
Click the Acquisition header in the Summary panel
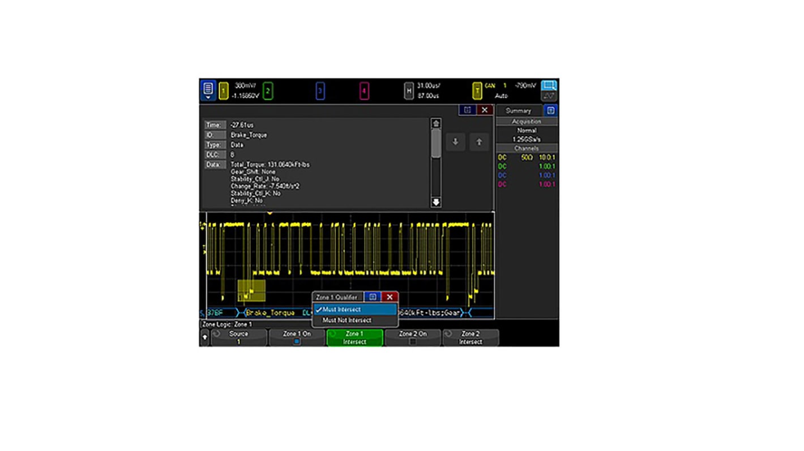coord(526,122)
